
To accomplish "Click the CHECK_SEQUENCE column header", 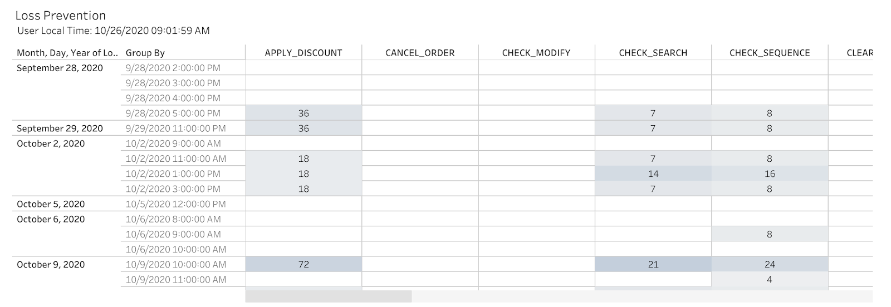I will click(770, 53).
